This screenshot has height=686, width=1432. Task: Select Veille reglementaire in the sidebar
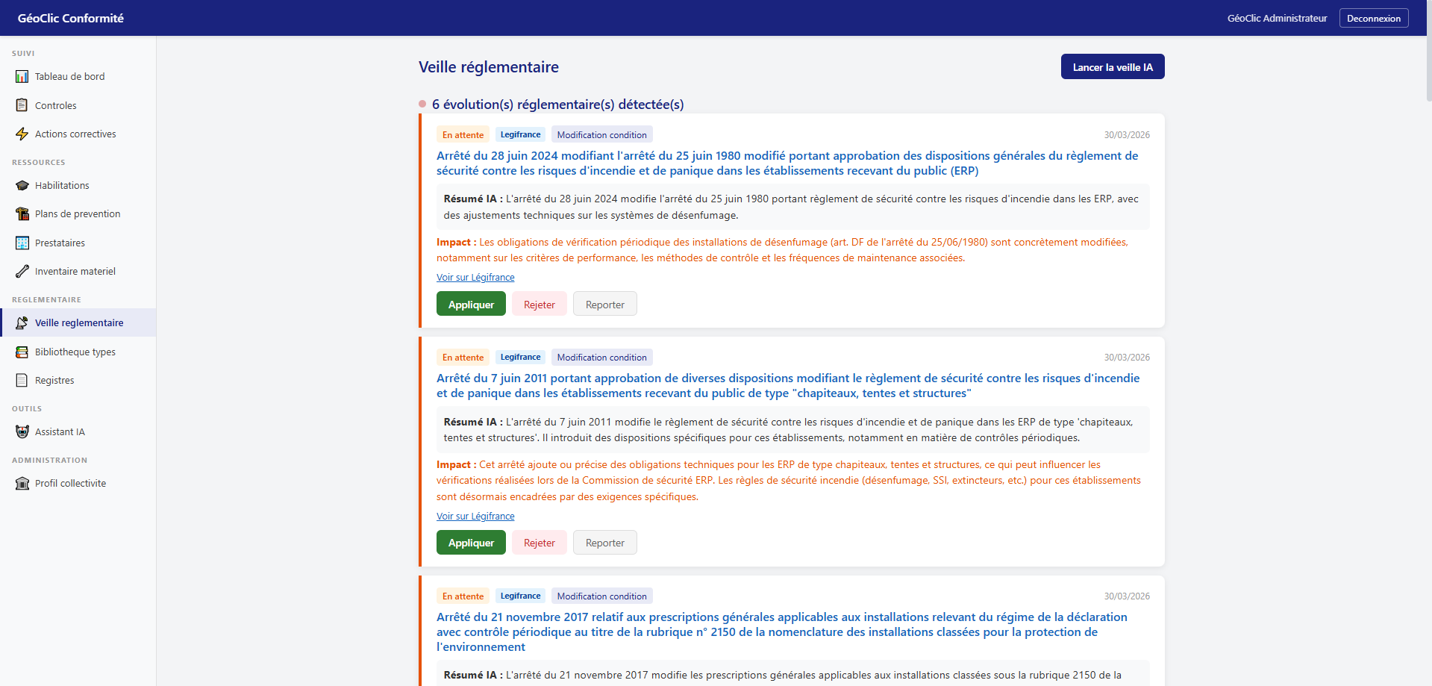pos(78,323)
